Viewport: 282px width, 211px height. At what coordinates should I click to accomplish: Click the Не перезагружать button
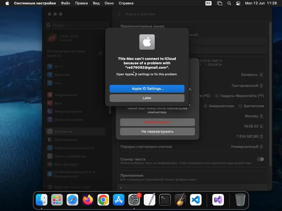point(157,132)
